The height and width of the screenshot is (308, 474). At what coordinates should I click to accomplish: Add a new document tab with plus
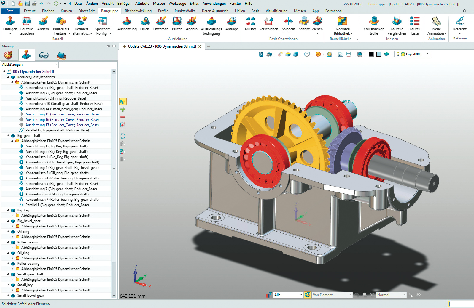[209, 46]
